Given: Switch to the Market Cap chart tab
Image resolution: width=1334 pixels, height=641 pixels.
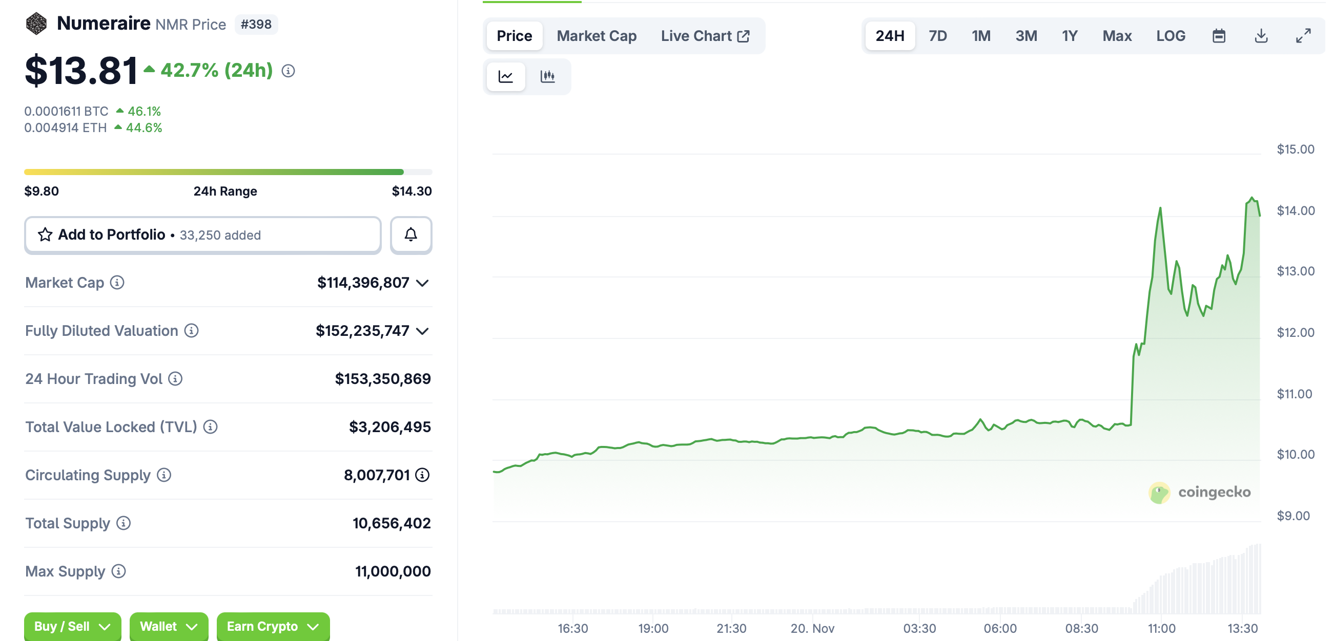Looking at the screenshot, I should point(597,36).
